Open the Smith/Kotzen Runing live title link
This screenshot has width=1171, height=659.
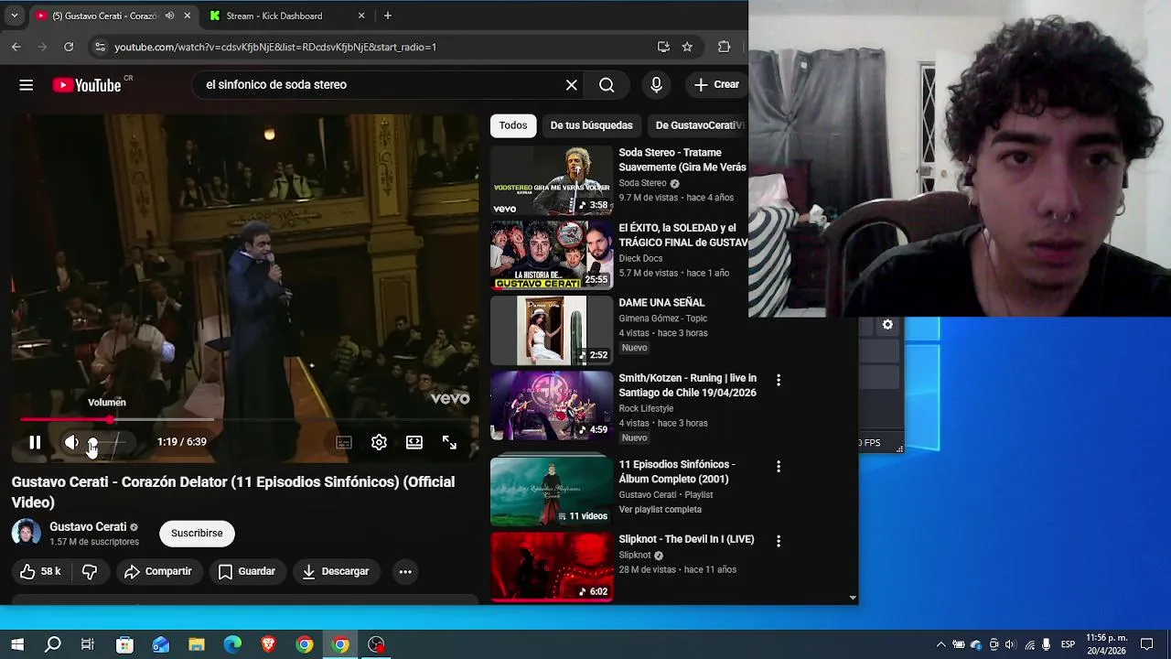point(687,385)
